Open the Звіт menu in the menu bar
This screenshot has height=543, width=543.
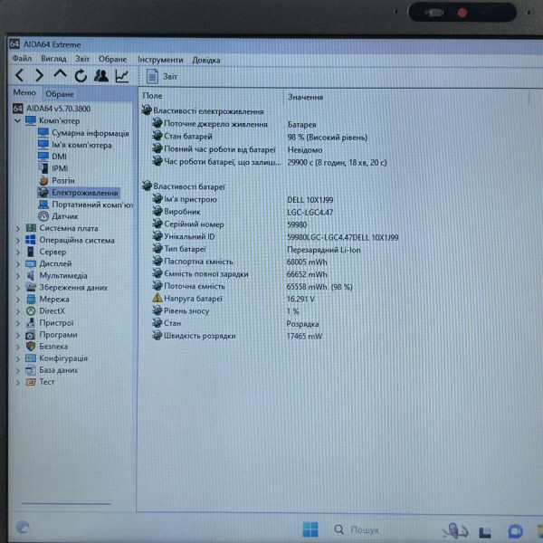point(82,59)
